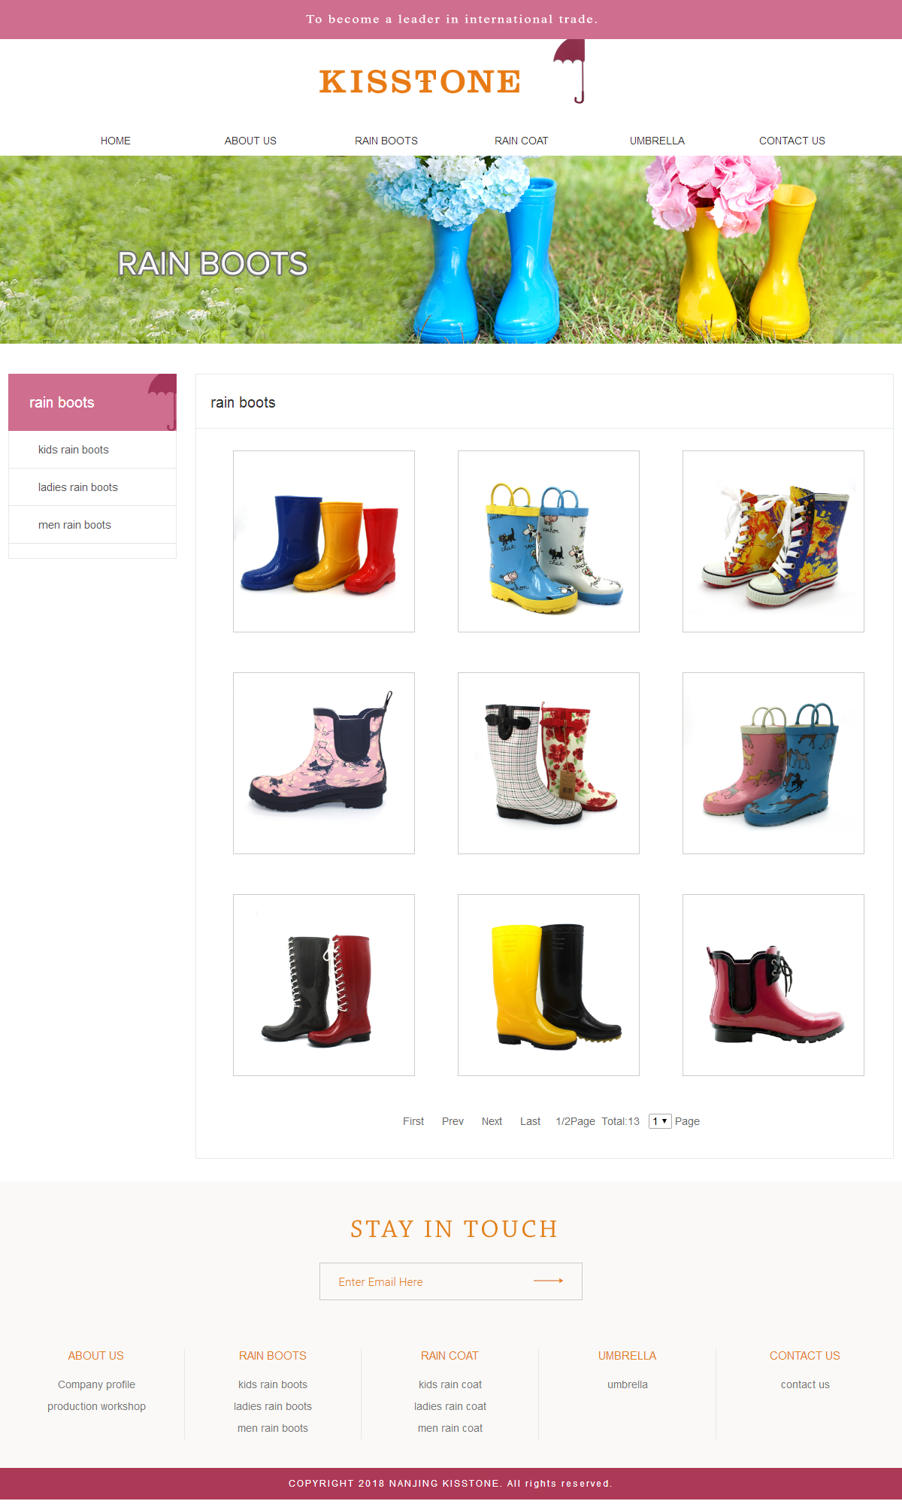Open the yellow and black tall boots product
Screen dimensions: 902x1504
549,985
